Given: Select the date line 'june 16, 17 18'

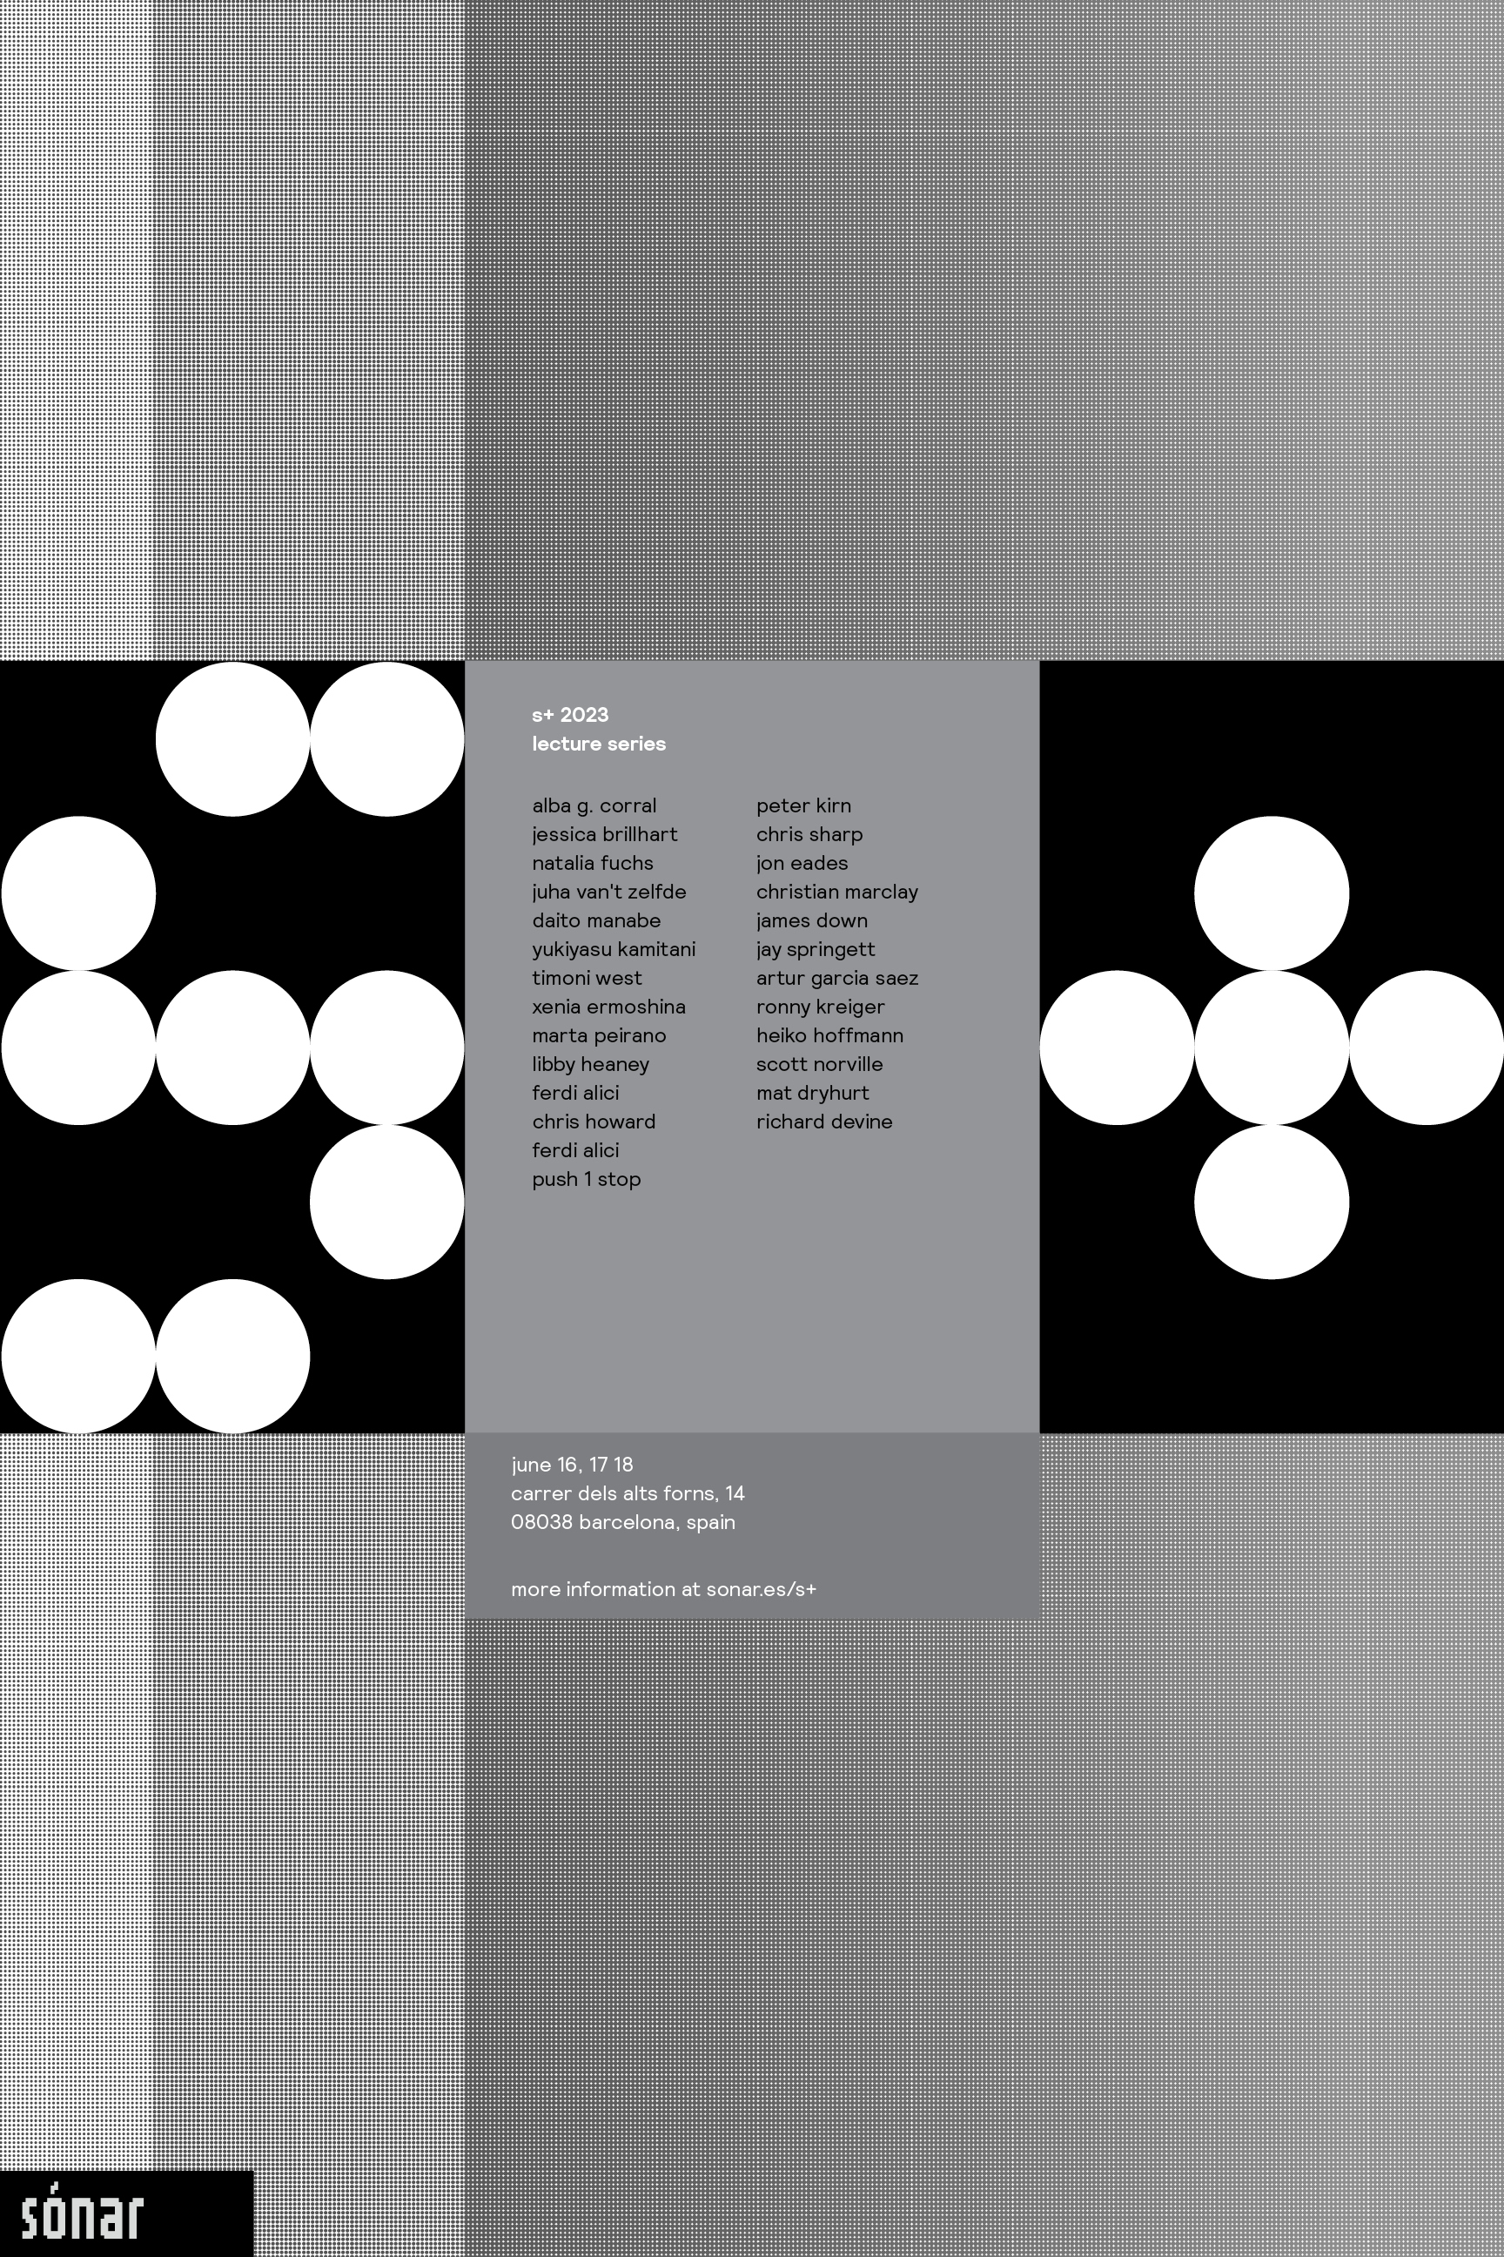Looking at the screenshot, I should [x=572, y=1465].
